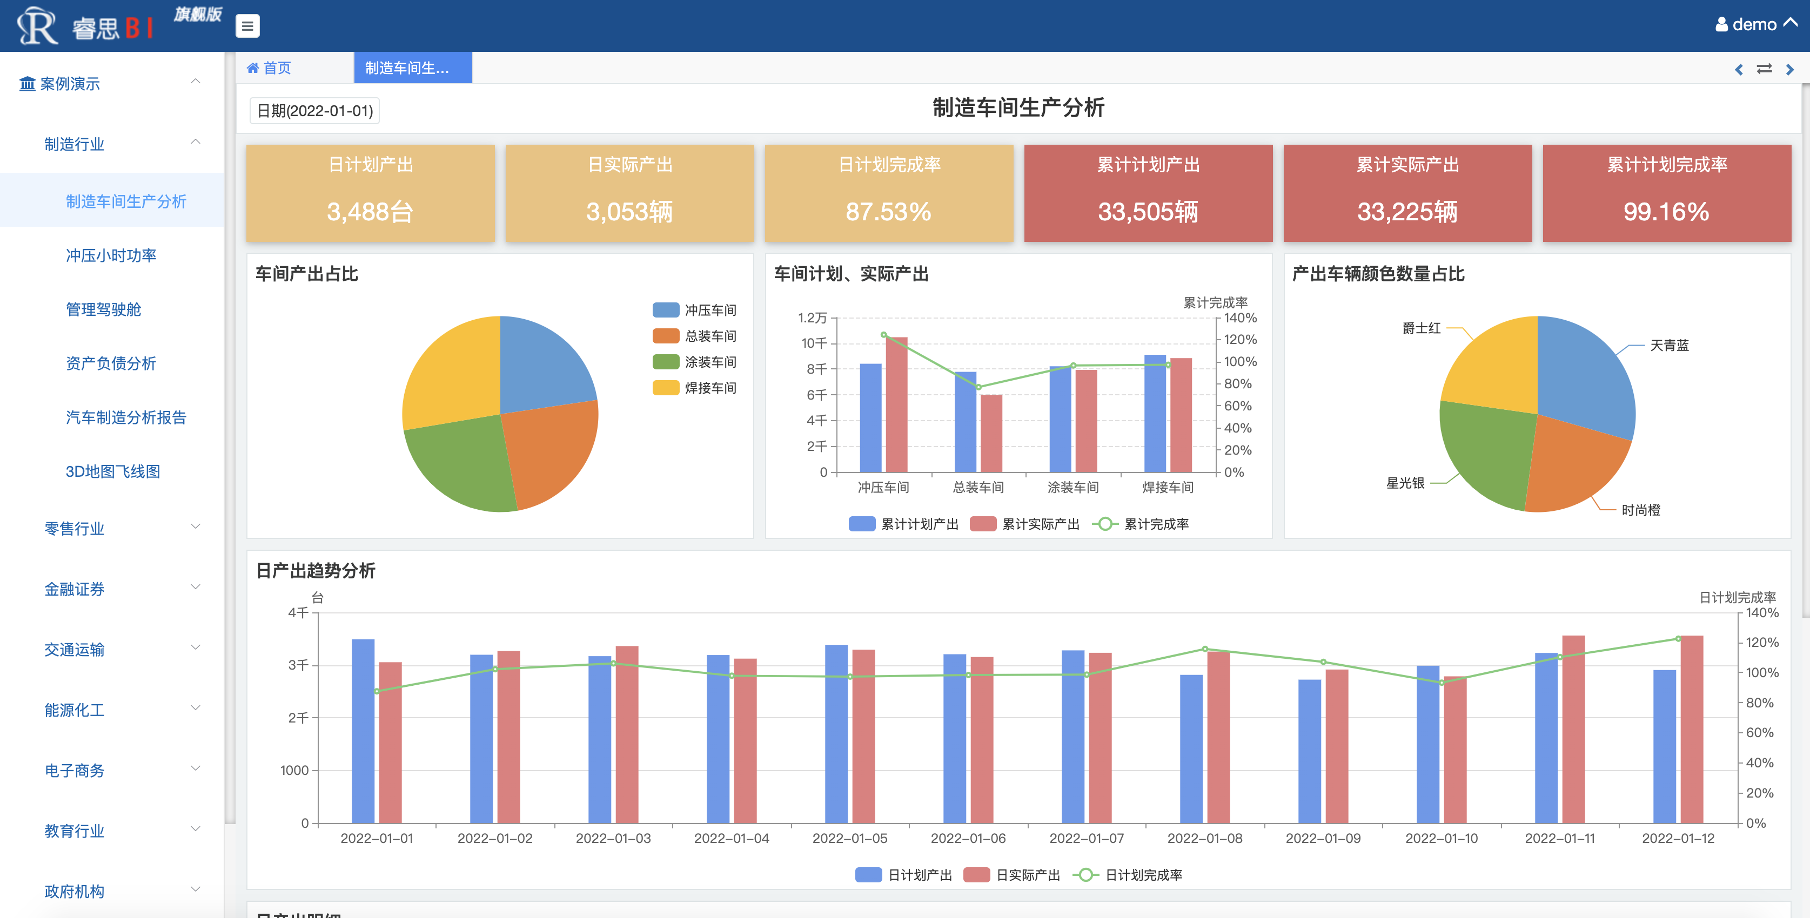Screen dimensions: 1810x918
Task: Click the 睿思BI logo
Action: [x=86, y=26]
